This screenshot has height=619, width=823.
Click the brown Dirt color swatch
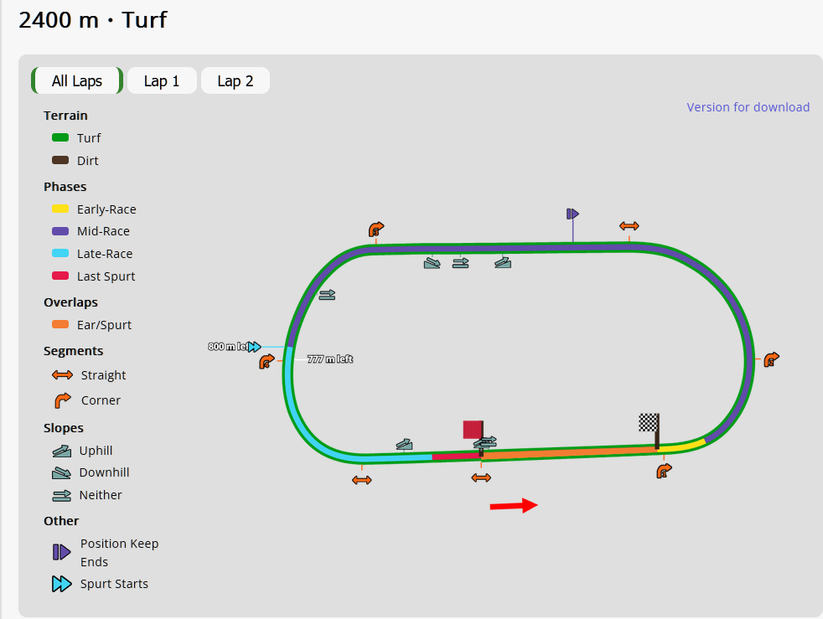[60, 160]
